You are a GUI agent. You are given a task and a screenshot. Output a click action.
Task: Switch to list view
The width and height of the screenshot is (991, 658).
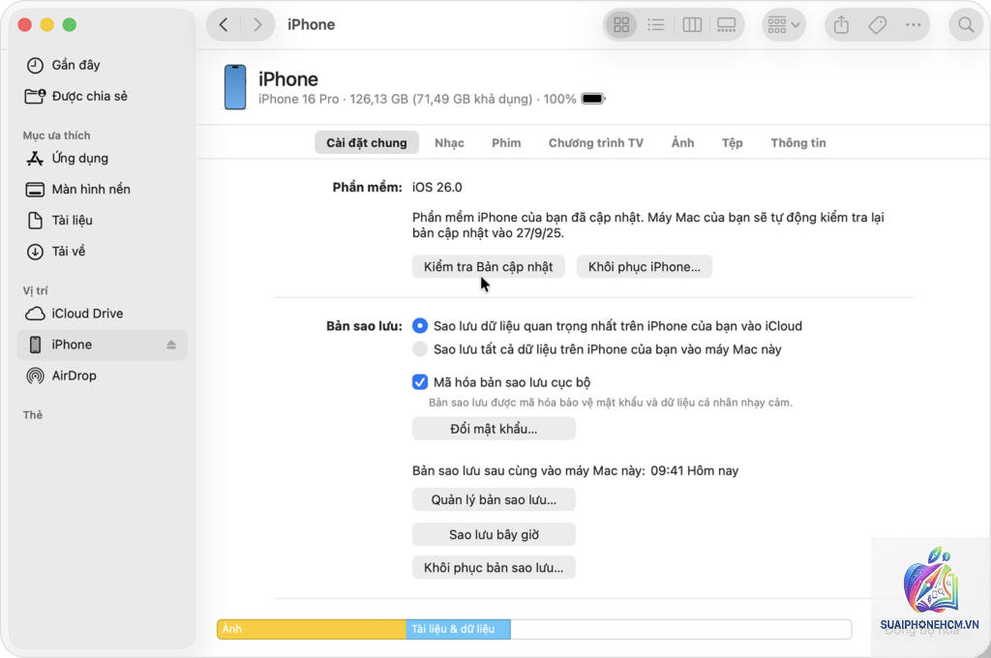[656, 24]
